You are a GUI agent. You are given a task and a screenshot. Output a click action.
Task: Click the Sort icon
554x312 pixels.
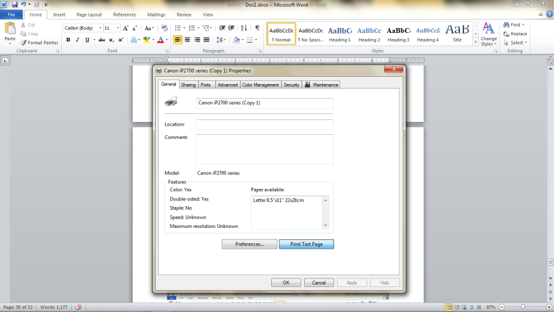click(244, 28)
